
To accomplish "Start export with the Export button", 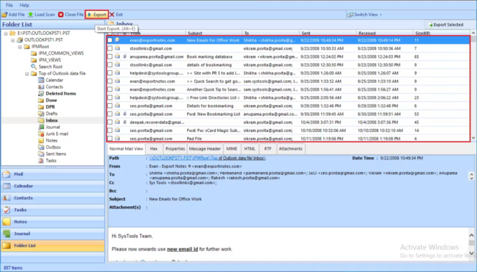I will (97, 15).
